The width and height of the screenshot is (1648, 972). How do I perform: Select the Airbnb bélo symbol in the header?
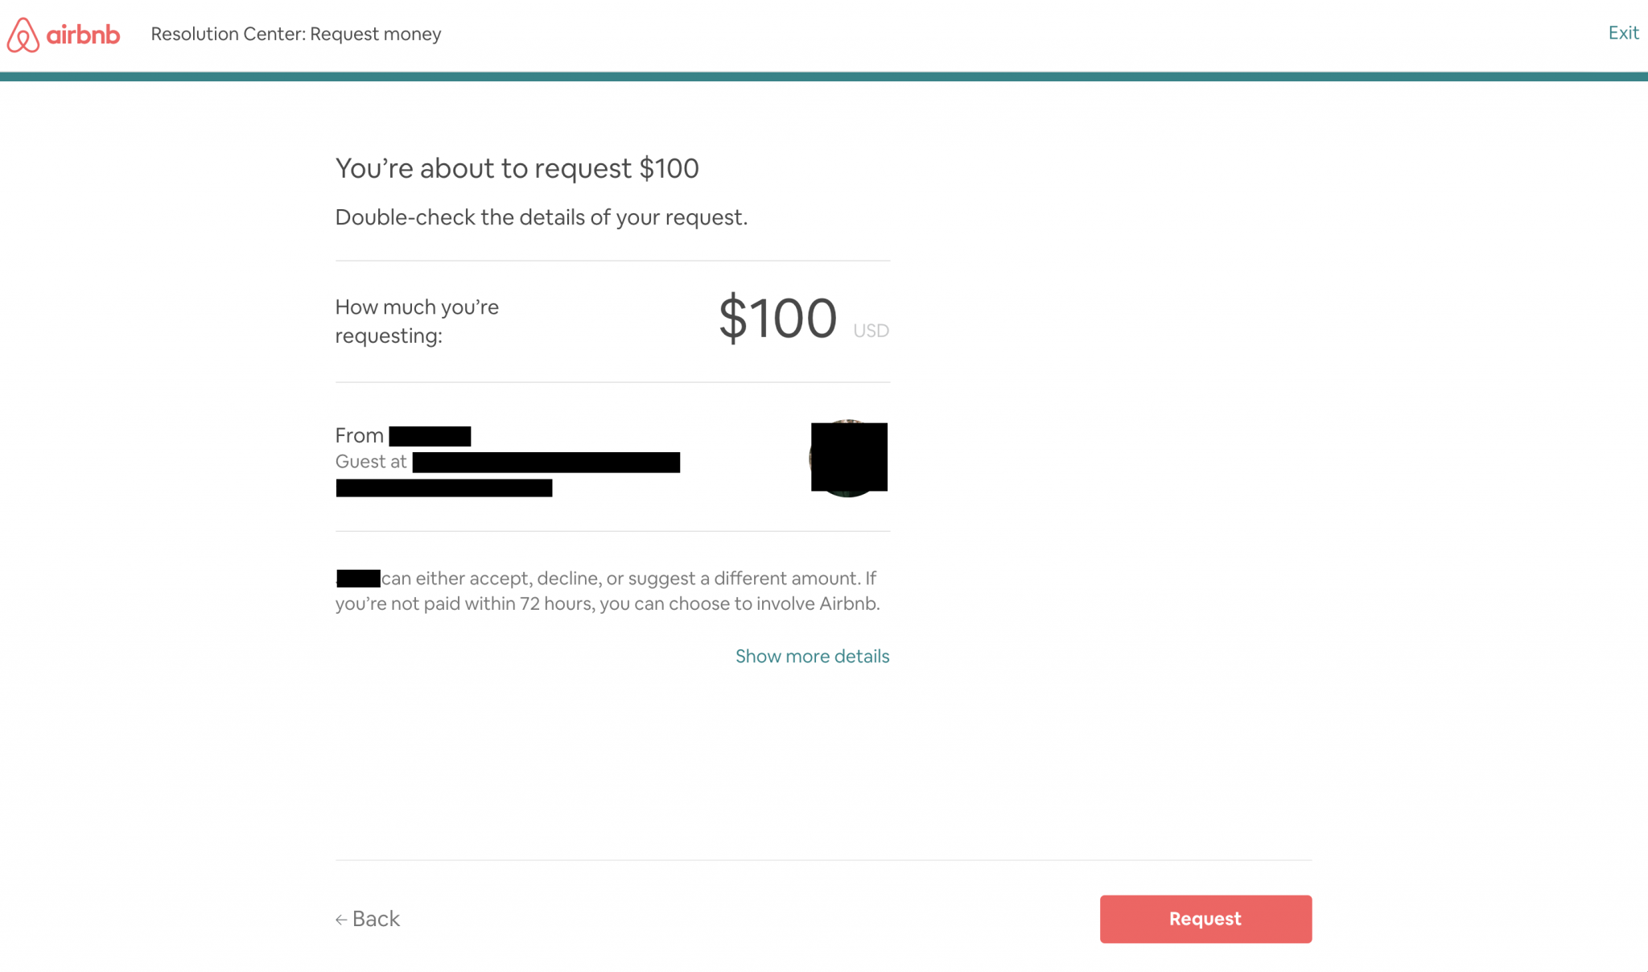click(x=23, y=34)
